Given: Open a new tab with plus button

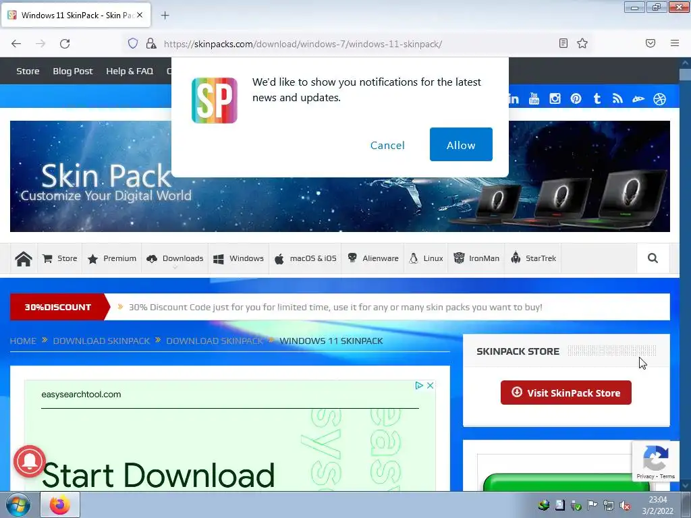Looking at the screenshot, I should pyautogui.click(x=165, y=16).
